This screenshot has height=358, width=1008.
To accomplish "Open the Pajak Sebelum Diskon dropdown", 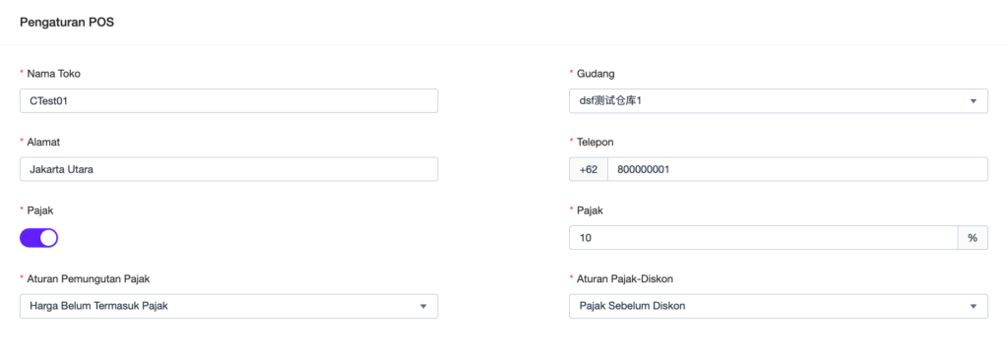I will coord(779,307).
